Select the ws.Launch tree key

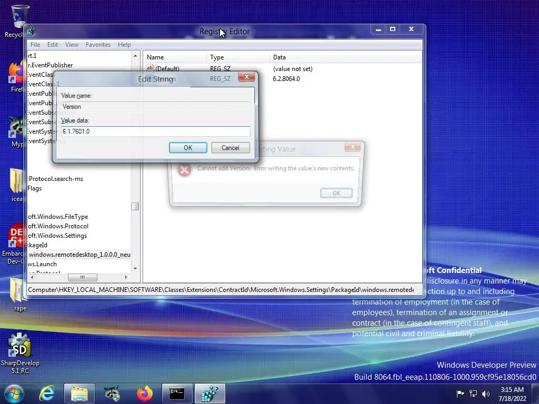click(x=42, y=264)
